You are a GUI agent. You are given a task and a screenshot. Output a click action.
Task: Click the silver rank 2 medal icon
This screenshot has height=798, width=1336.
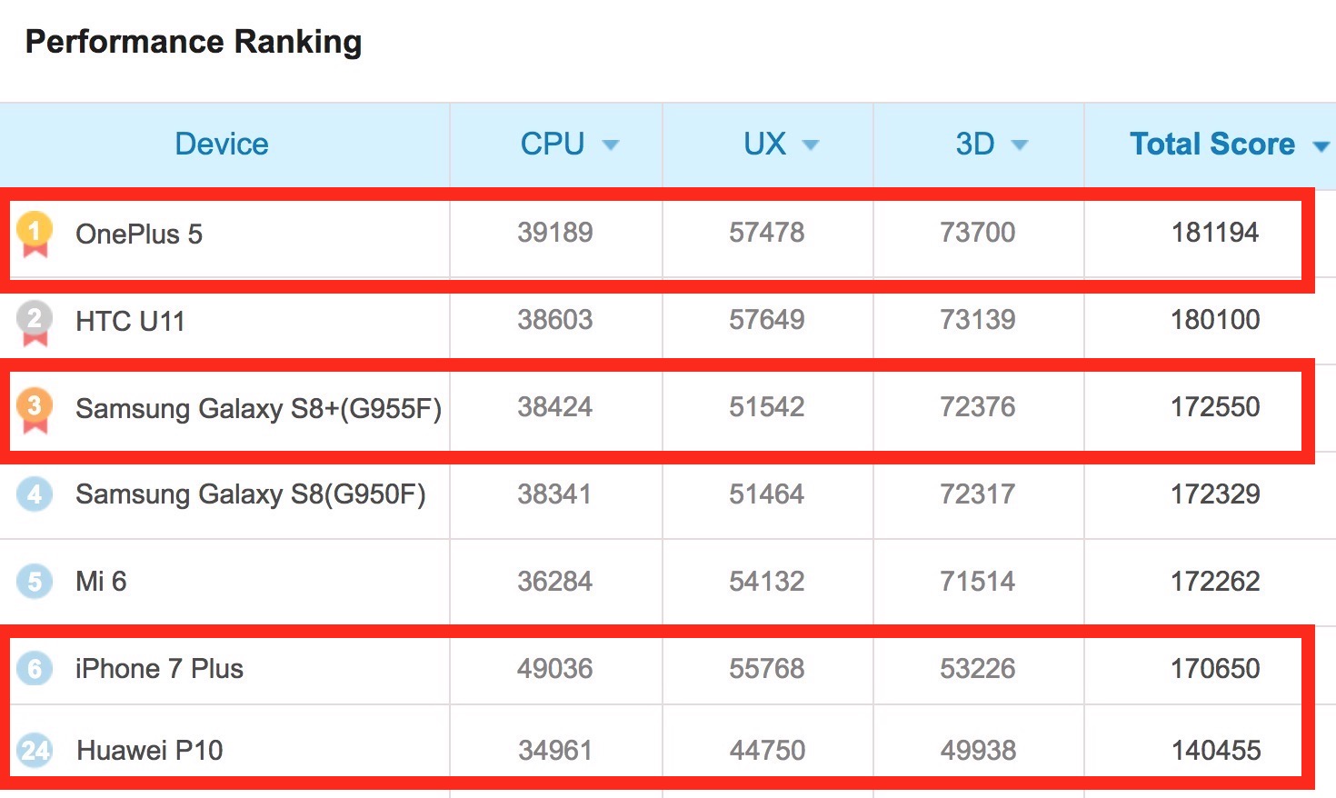click(x=35, y=320)
